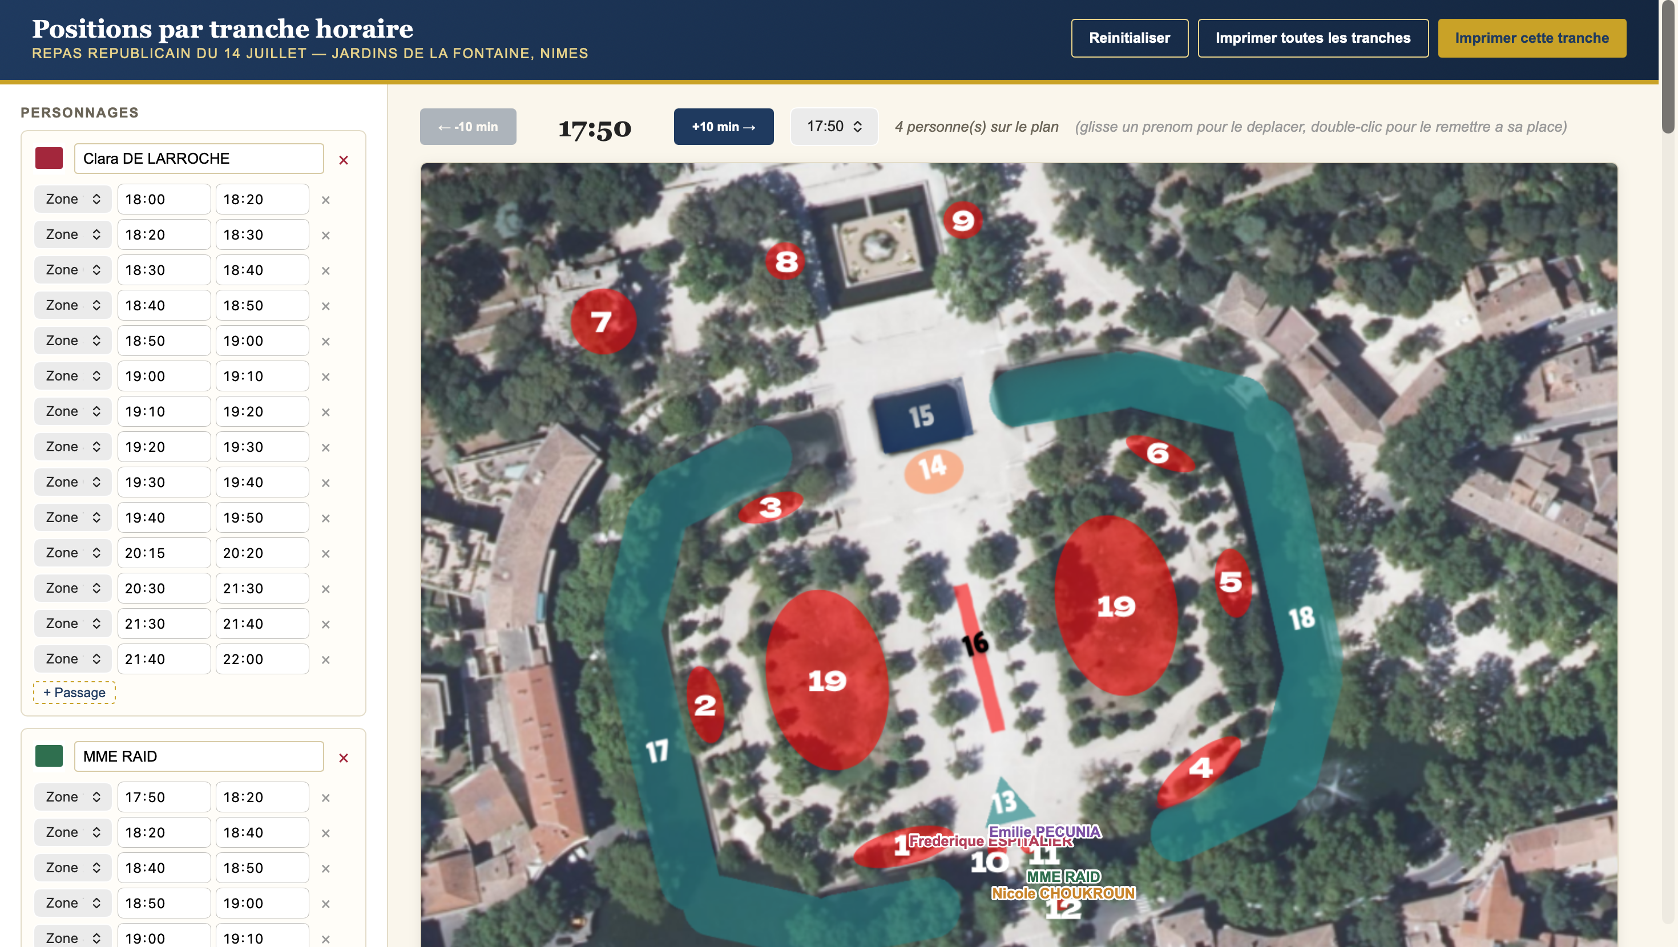Delete Clara's 20:15–20:20 passage row
Image resolution: width=1678 pixels, height=947 pixels.
coord(326,553)
